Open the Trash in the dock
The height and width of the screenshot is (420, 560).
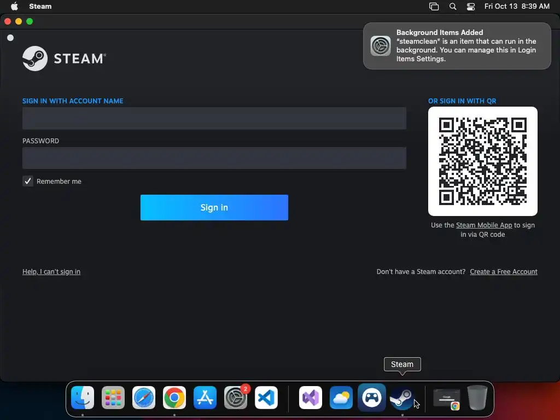pyautogui.click(x=477, y=398)
